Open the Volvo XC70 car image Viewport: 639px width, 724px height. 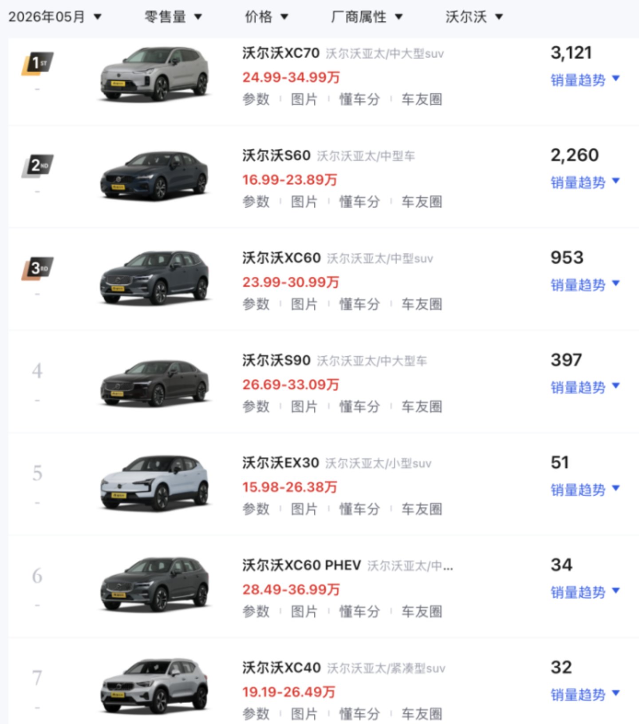(x=154, y=74)
